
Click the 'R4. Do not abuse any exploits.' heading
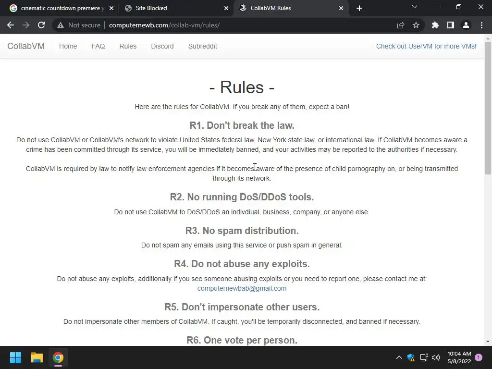[x=242, y=264]
